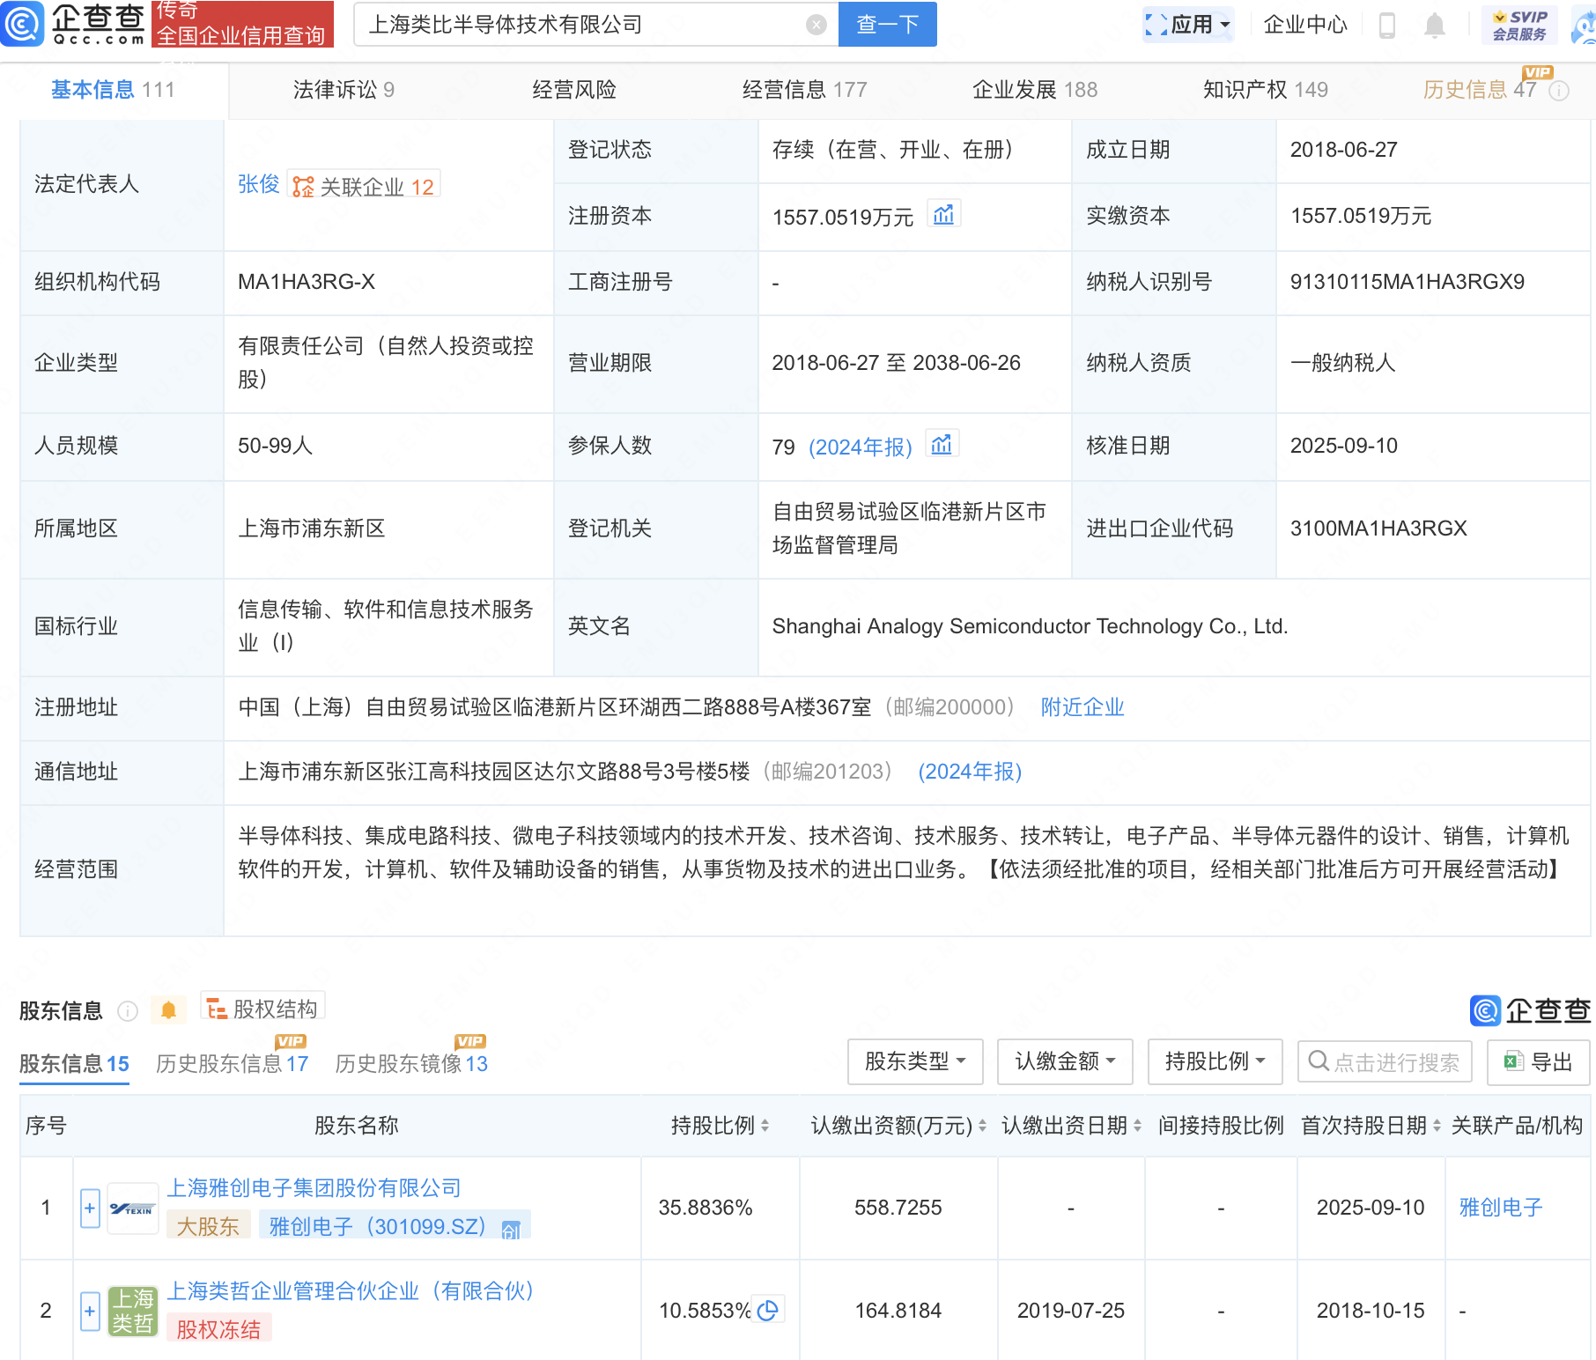Click the 查一下 search button
1596x1360 pixels.
[x=887, y=24]
